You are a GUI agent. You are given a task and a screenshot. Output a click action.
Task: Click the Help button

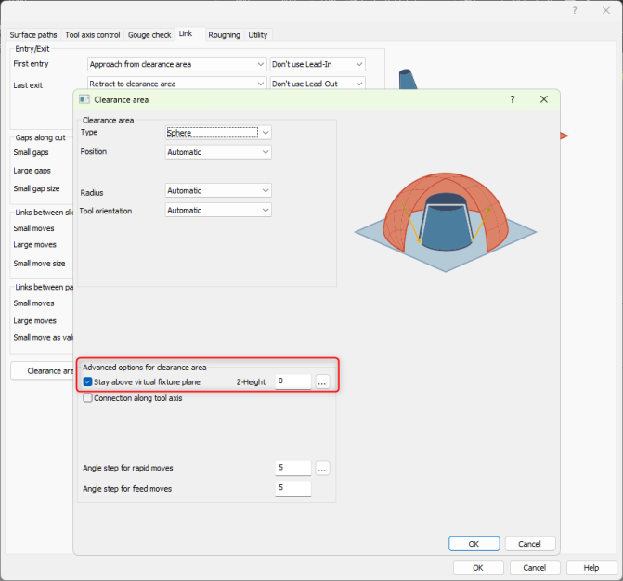(x=591, y=567)
